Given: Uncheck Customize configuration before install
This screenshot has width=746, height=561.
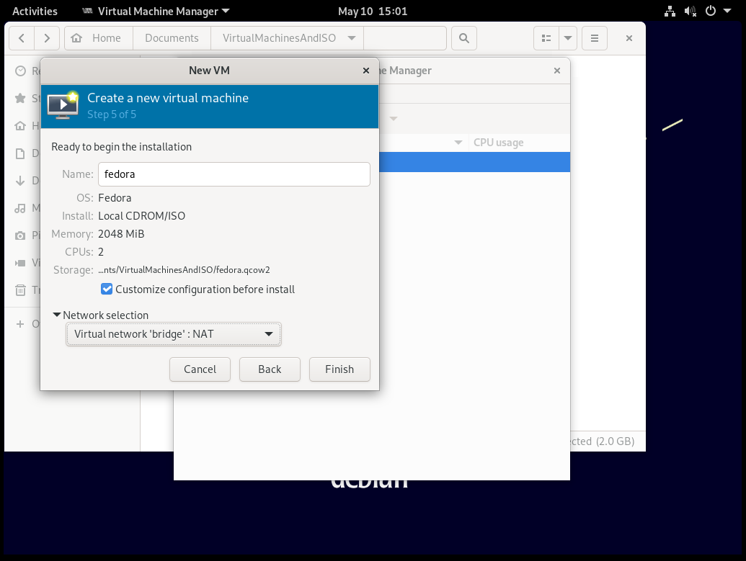Looking at the screenshot, I should click(107, 290).
